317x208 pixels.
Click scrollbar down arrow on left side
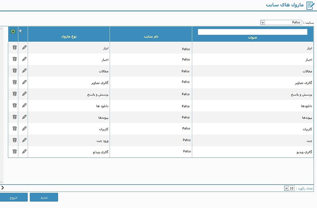point(2,182)
